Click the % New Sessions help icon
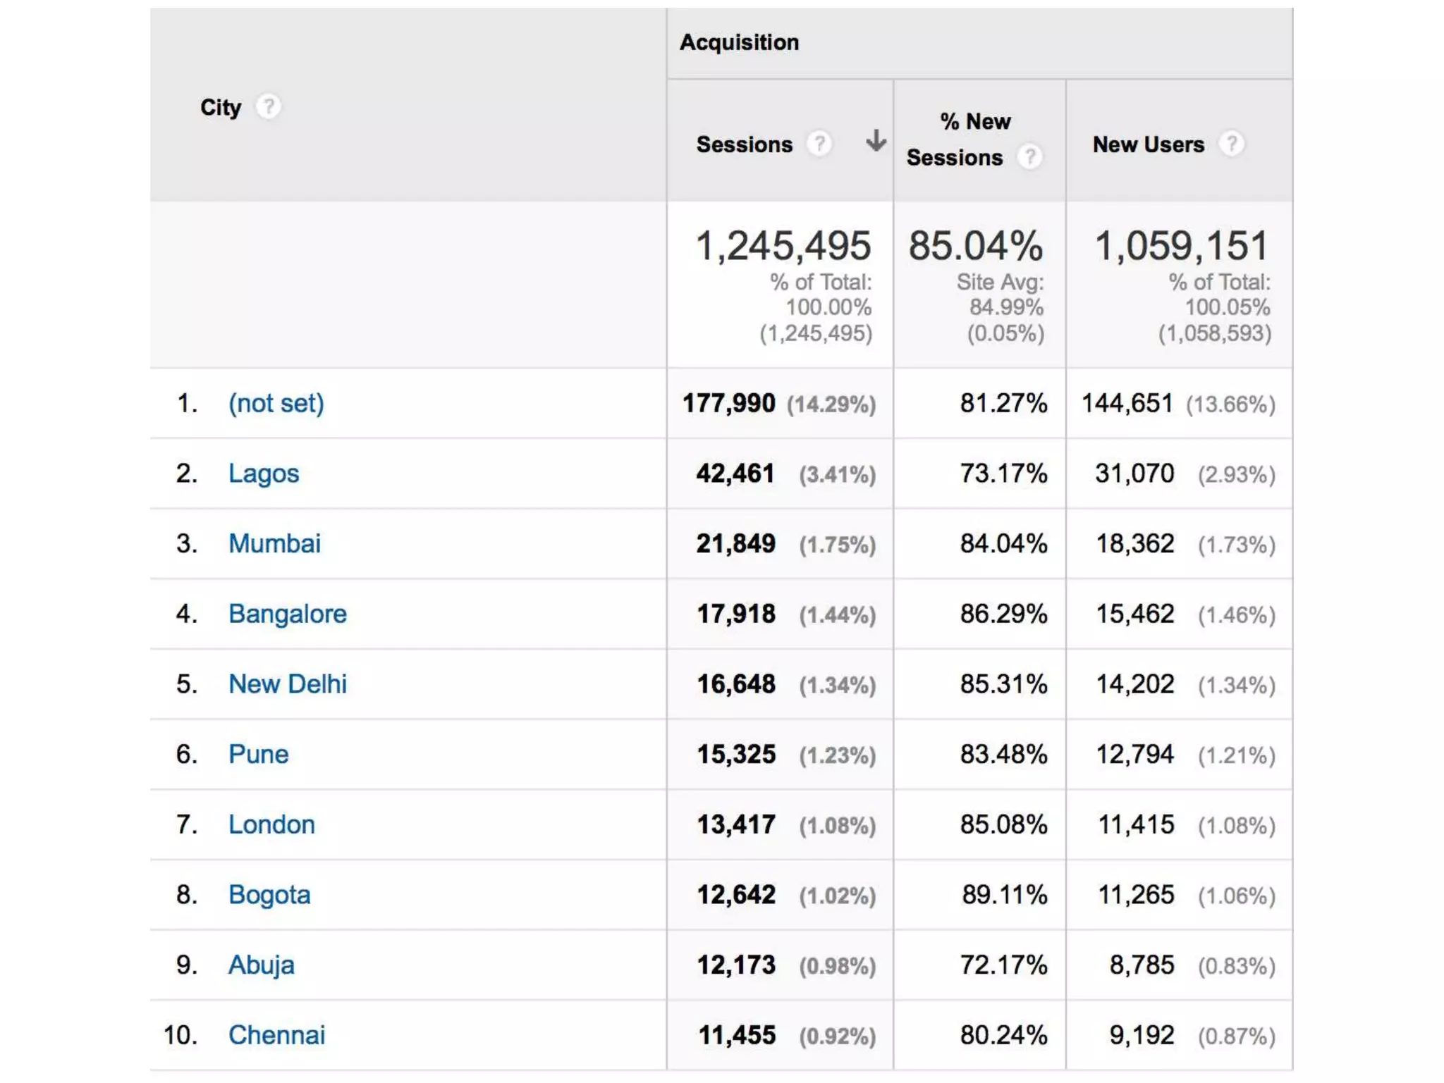The image size is (1444, 1083). [1029, 156]
